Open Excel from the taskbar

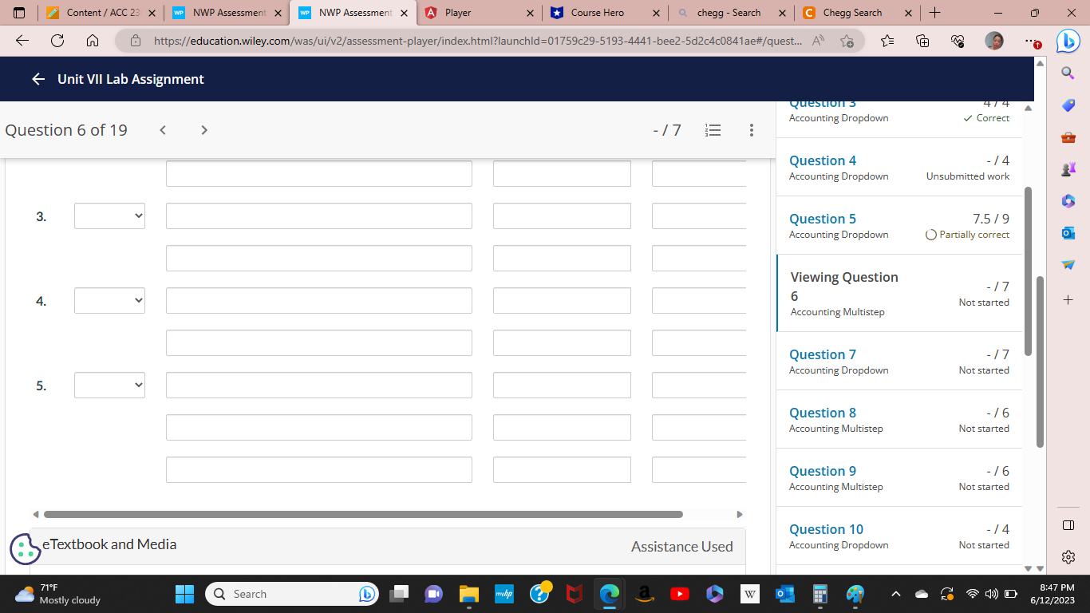click(819, 594)
